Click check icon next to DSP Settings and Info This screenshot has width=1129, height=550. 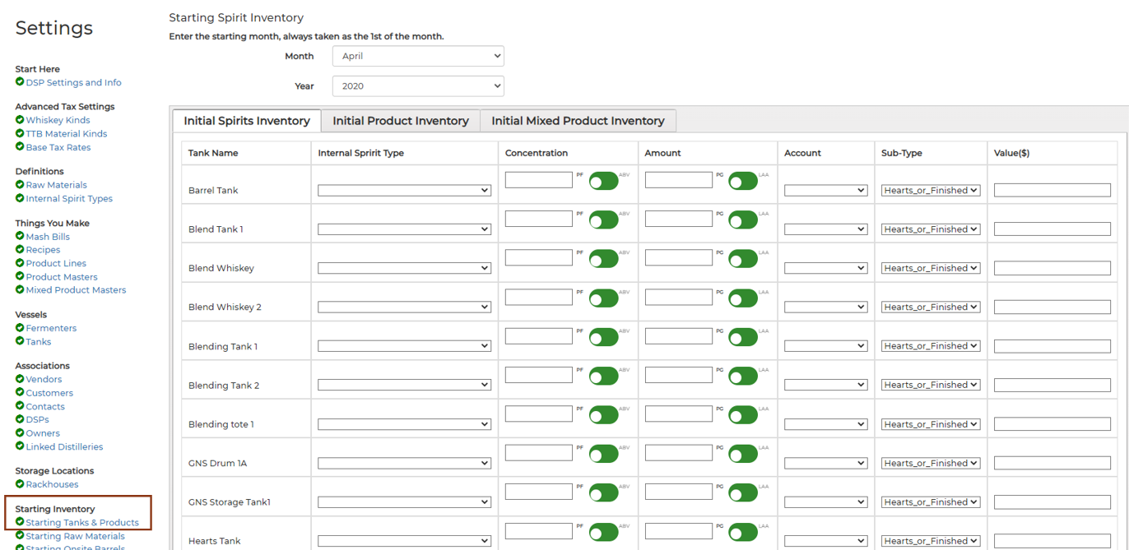point(20,82)
